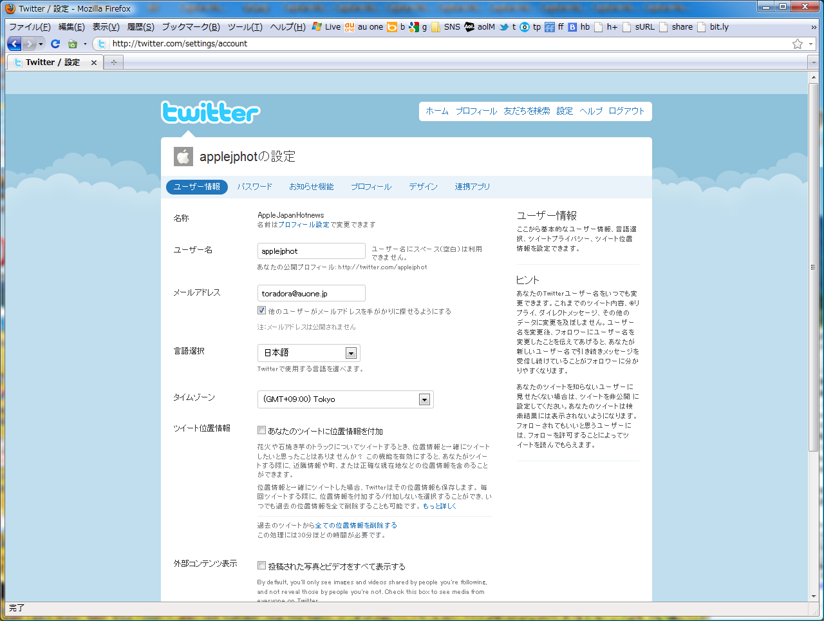Open the 'tp' bookmark

click(530, 27)
